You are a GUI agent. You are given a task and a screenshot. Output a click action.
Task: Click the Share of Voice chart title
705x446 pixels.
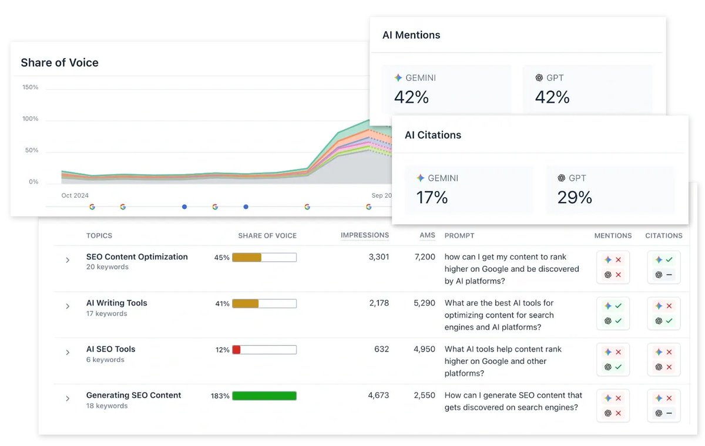point(60,63)
